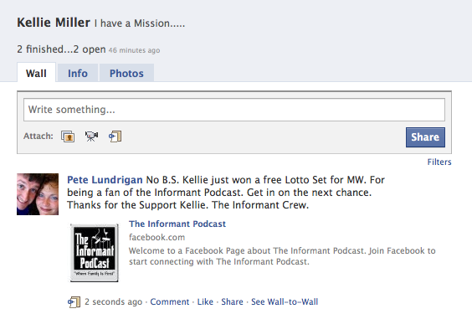Attach a photo using the photo icon

[68, 136]
